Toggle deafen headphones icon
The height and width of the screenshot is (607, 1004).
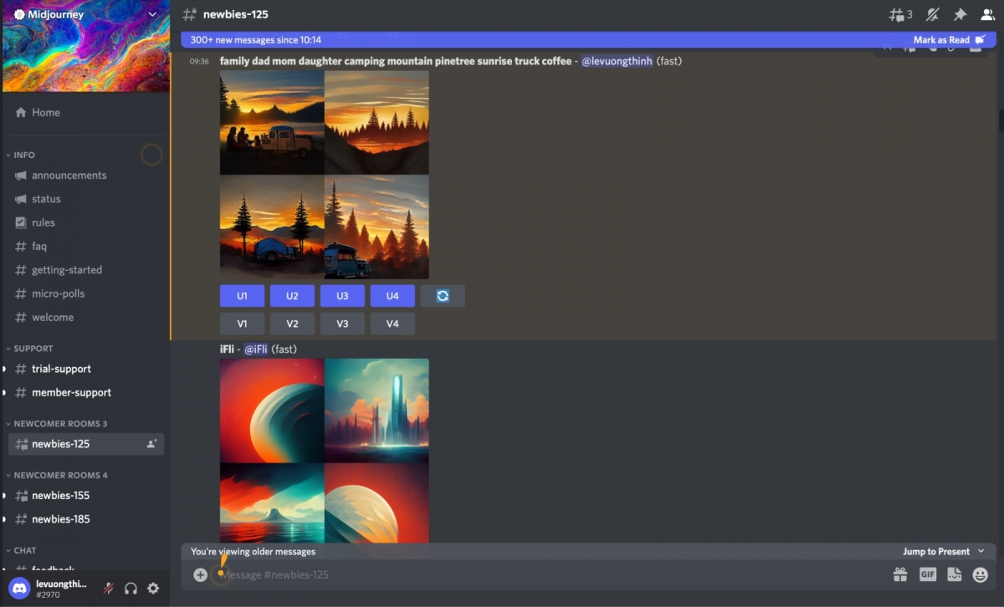[131, 588]
